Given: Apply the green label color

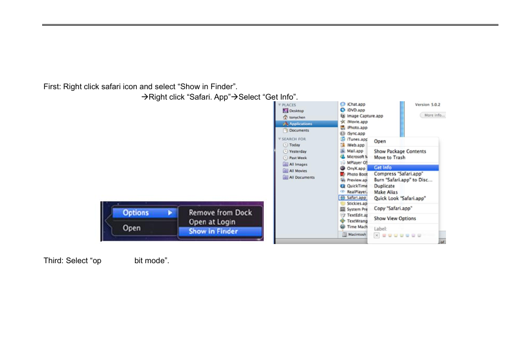Looking at the screenshot, I should click(402, 235).
